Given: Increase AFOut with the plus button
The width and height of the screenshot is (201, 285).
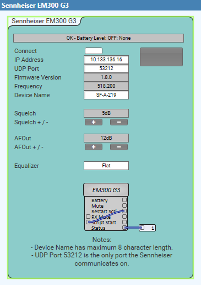Looking at the screenshot, I should (94, 147).
